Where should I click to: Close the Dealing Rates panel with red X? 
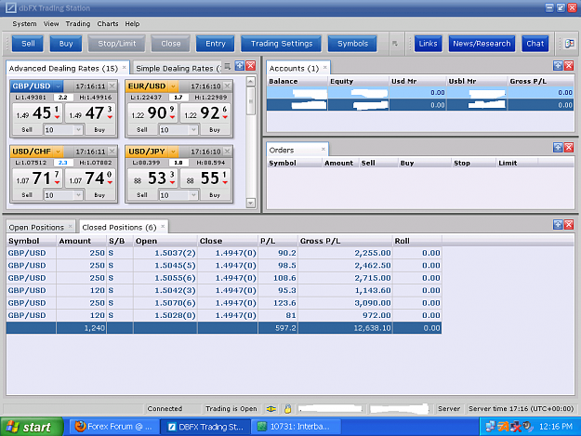click(x=251, y=66)
